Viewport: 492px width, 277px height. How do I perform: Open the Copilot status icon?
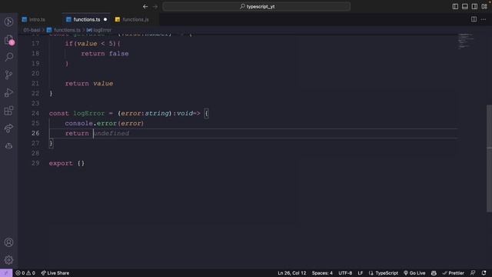tap(434, 273)
